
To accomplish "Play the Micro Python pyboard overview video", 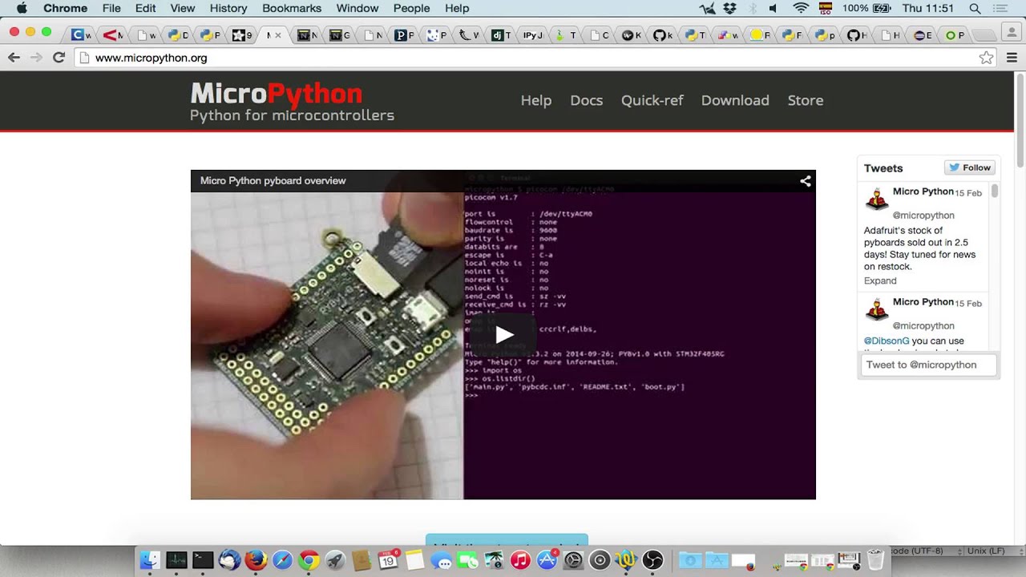I will [x=503, y=335].
